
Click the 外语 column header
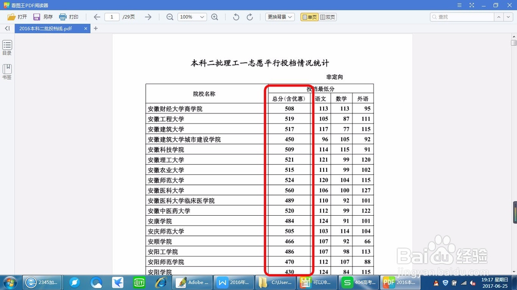coord(363,99)
